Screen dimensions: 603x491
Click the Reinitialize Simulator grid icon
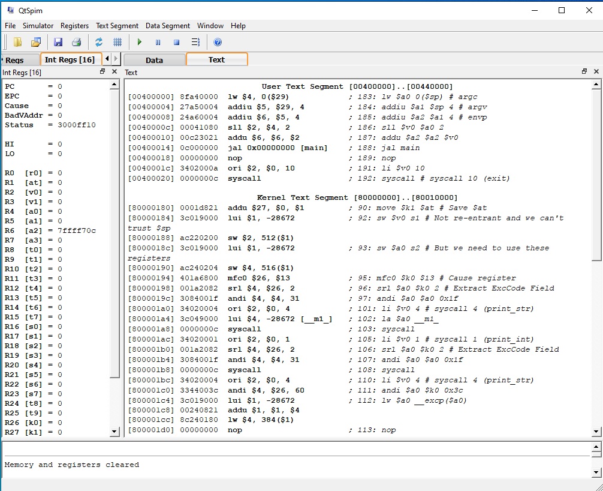click(117, 42)
